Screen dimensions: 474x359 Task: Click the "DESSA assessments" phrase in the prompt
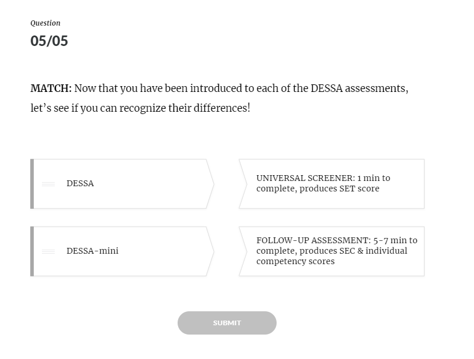click(359, 88)
